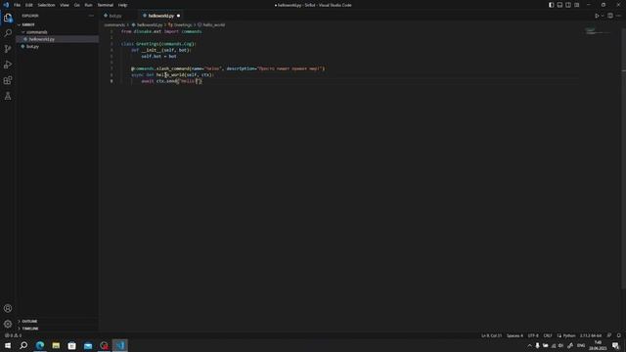Viewport: 626px width, 352px height.
Task: Open the Help menu
Action: coord(122,5)
